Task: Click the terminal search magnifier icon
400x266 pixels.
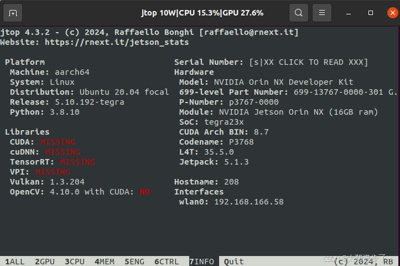Action: tap(298, 13)
